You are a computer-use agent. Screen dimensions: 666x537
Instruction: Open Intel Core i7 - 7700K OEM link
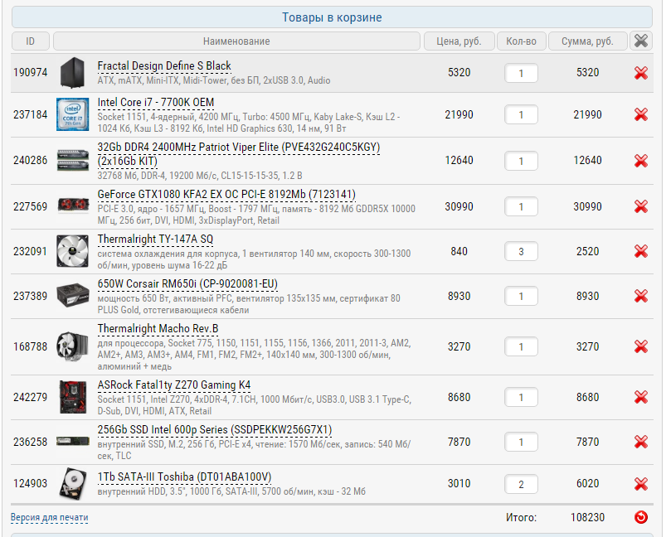pos(155,103)
